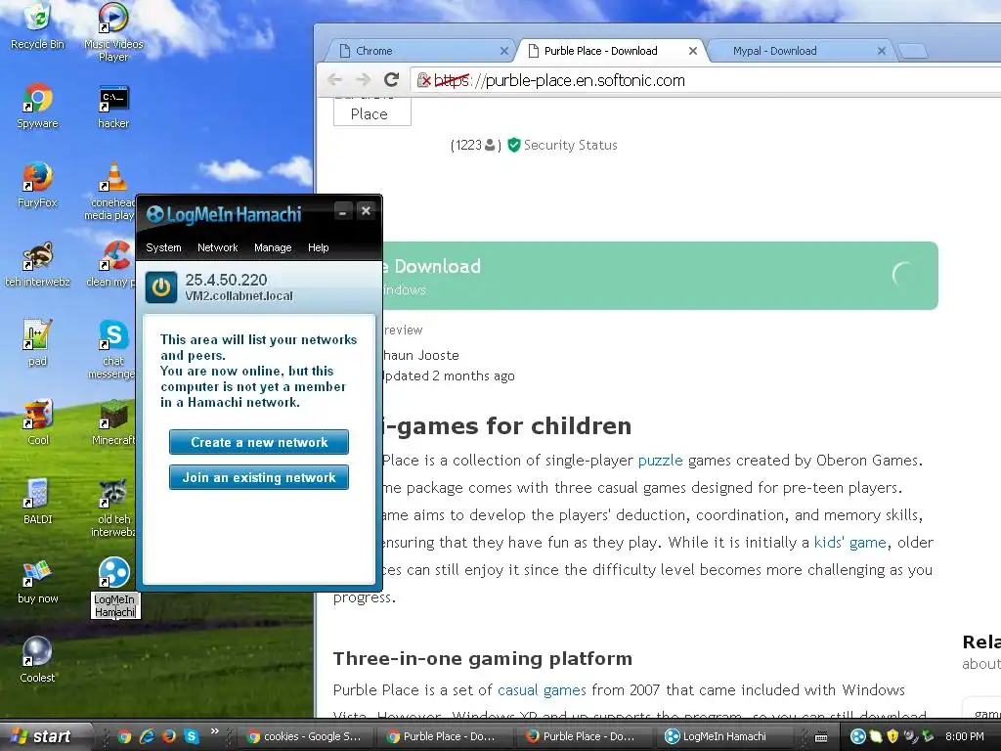This screenshot has width=1001, height=751.
Task: Click the on-screen keyboard taskbar icon
Action: tap(821, 737)
